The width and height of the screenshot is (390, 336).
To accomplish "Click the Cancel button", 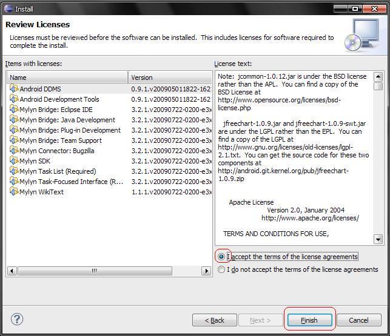I will (359, 320).
